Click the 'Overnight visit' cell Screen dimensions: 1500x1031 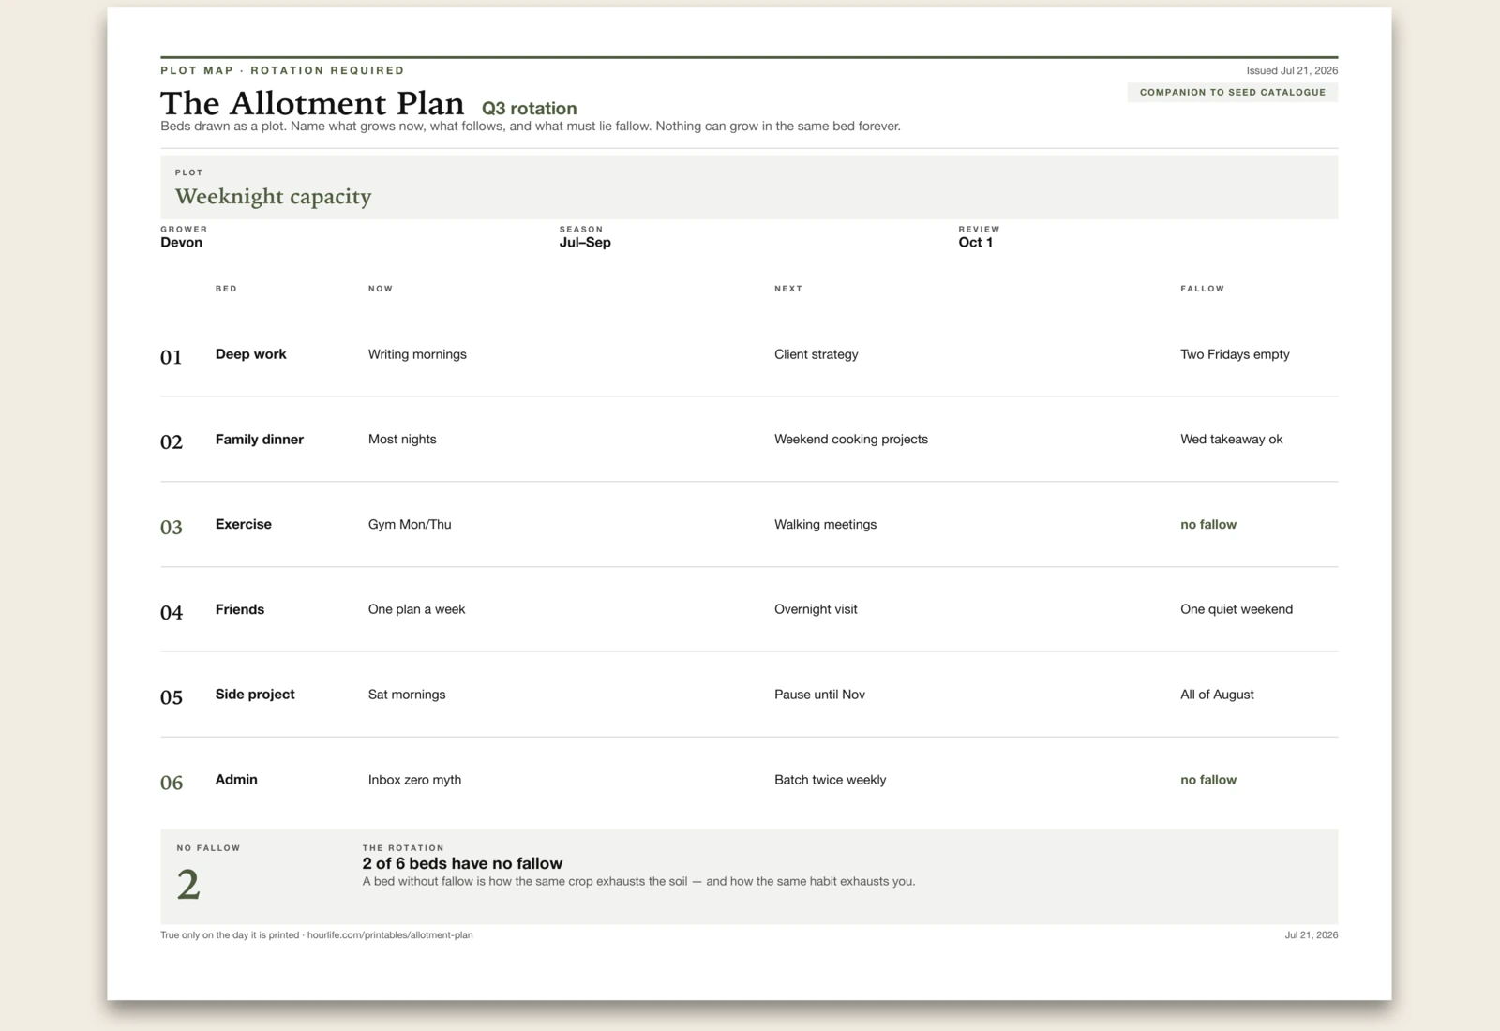816,609
